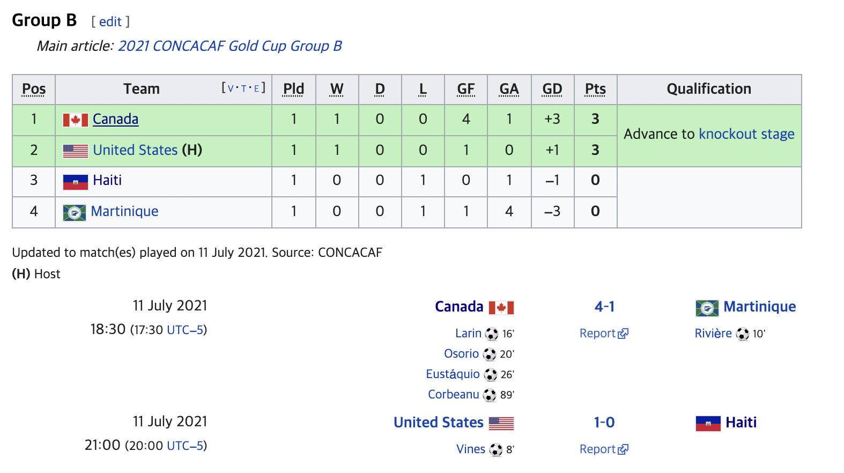Open the goalscorer Larin's player page
844x473 pixels.
(468, 334)
